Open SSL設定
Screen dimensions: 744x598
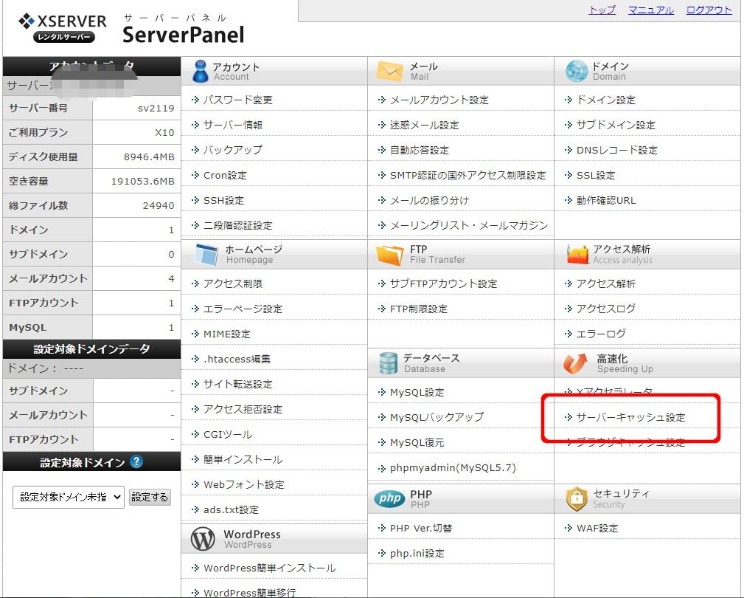[596, 175]
